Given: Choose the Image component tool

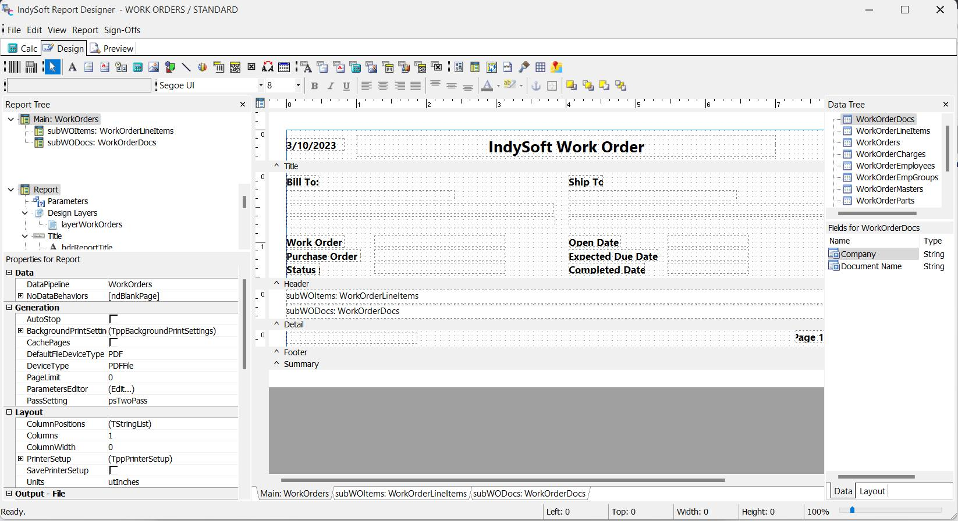Looking at the screenshot, I should tap(154, 67).
